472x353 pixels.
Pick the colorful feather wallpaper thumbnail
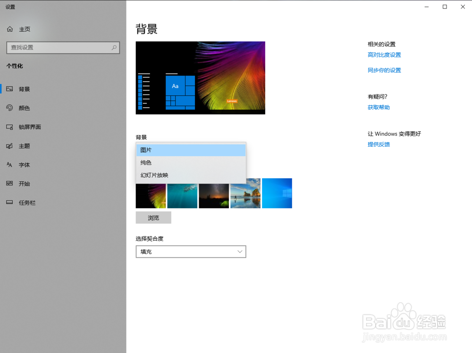pos(151,196)
